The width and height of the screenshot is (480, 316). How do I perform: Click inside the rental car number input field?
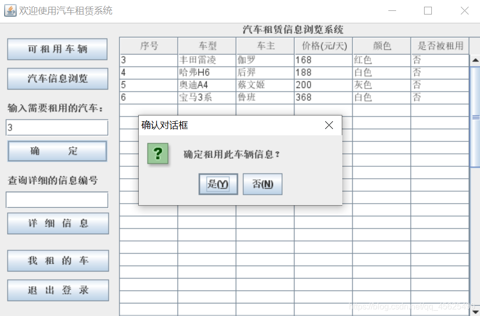click(57, 127)
